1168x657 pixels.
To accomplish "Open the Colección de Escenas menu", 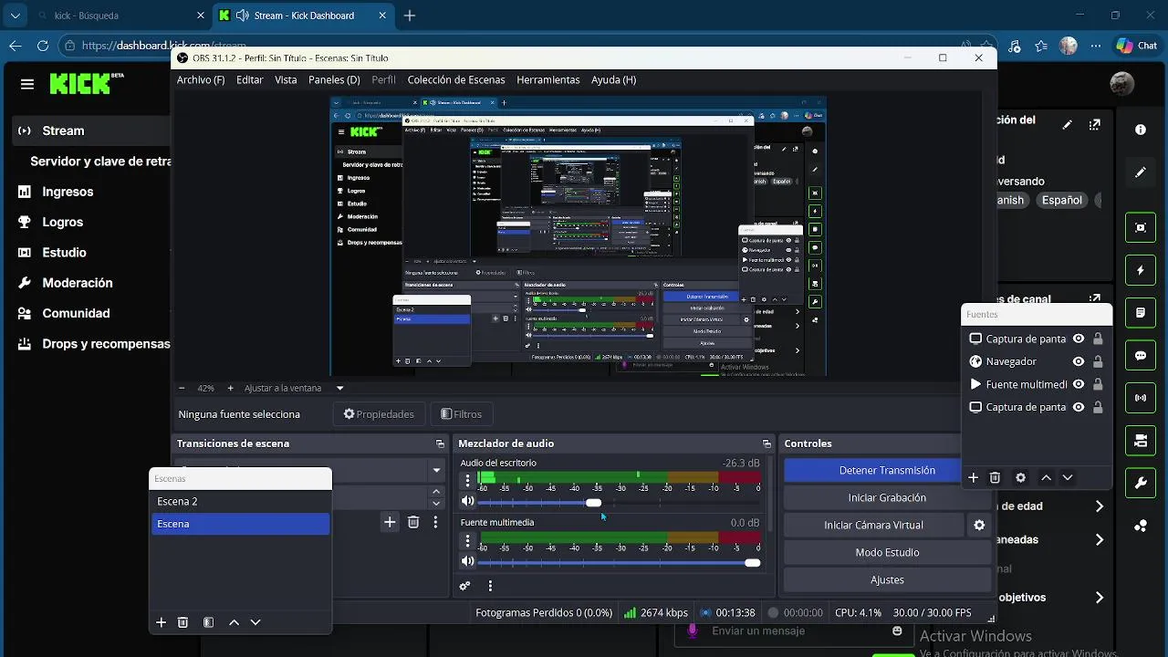I will (456, 79).
